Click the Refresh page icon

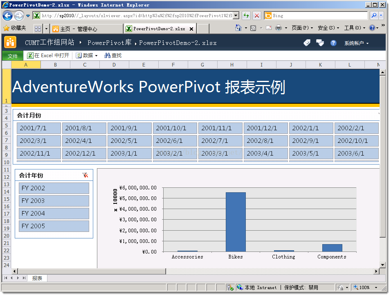[x=246, y=16]
